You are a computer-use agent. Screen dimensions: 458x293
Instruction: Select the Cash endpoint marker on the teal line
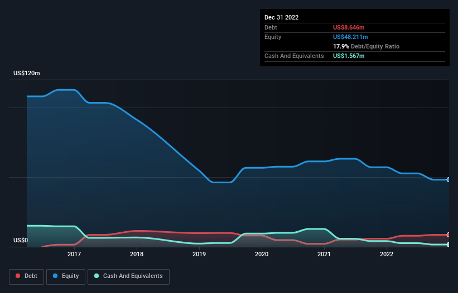(449, 245)
